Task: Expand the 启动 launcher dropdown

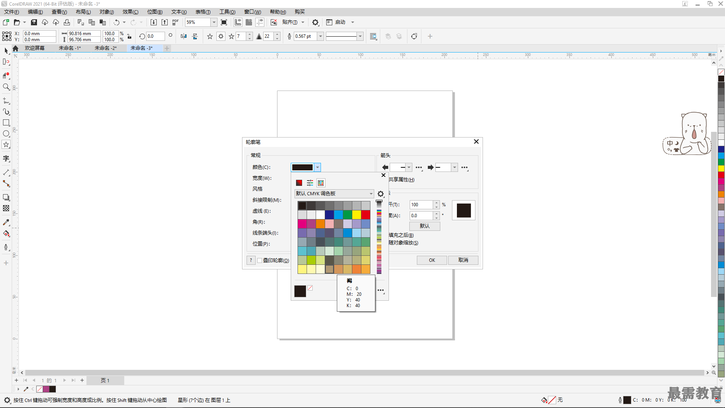Action: point(353,22)
